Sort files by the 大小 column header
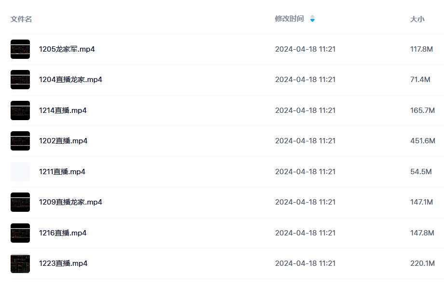This screenshot has height=289, width=444. (417, 19)
